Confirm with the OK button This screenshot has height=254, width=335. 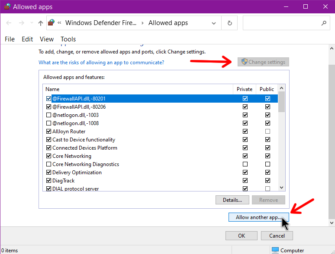(x=242, y=236)
